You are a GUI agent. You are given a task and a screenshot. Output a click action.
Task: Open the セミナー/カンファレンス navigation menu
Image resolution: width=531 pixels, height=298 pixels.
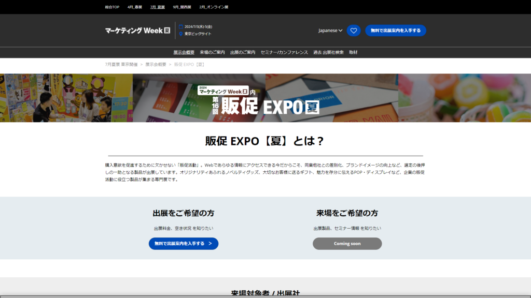coord(284,52)
